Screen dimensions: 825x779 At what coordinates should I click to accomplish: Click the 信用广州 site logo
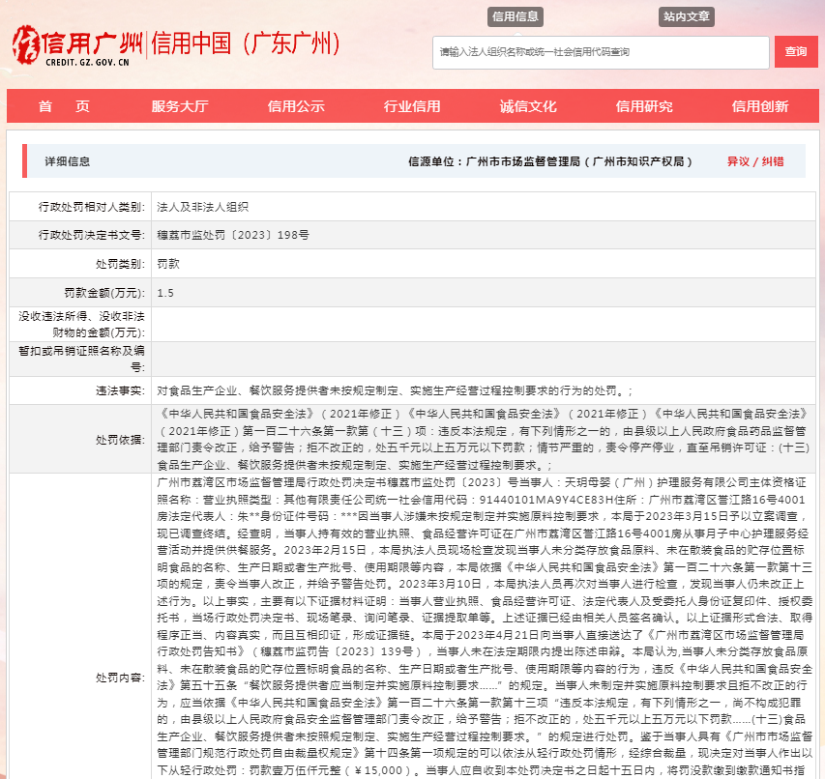77,45
